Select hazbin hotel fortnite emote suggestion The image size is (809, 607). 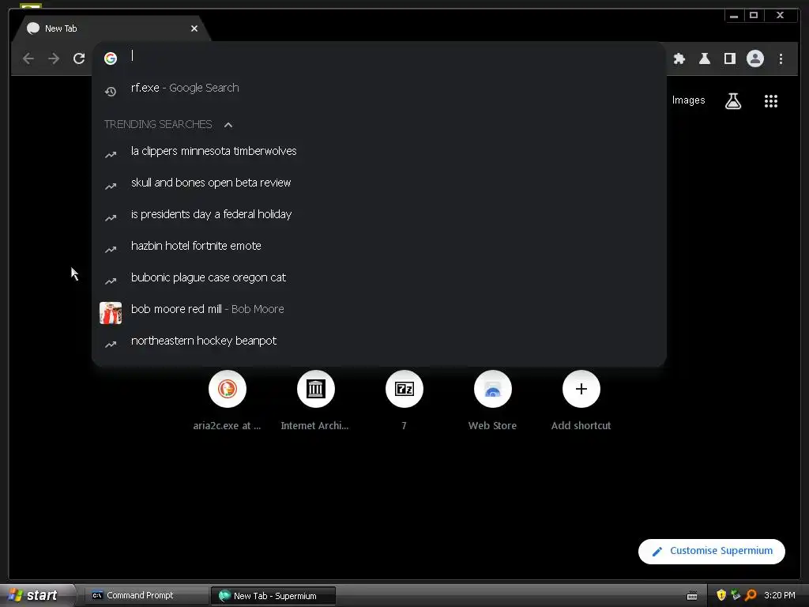click(x=378, y=246)
